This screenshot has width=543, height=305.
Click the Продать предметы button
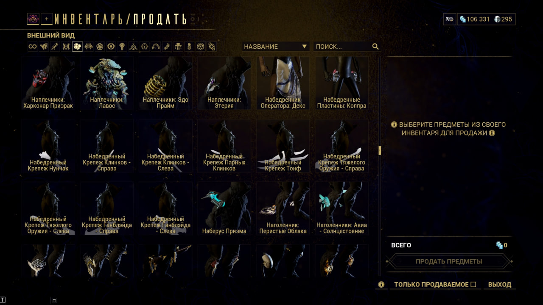(449, 261)
